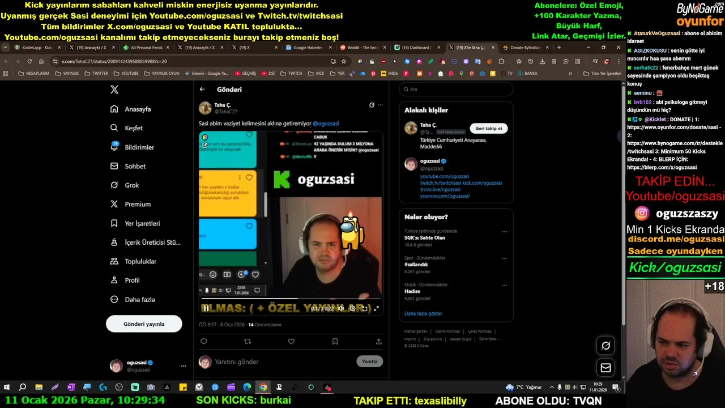Reply to post with comment icon

tap(204, 341)
